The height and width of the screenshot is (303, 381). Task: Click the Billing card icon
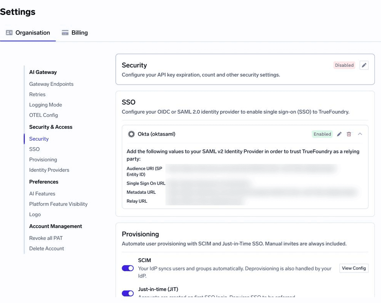(65, 33)
